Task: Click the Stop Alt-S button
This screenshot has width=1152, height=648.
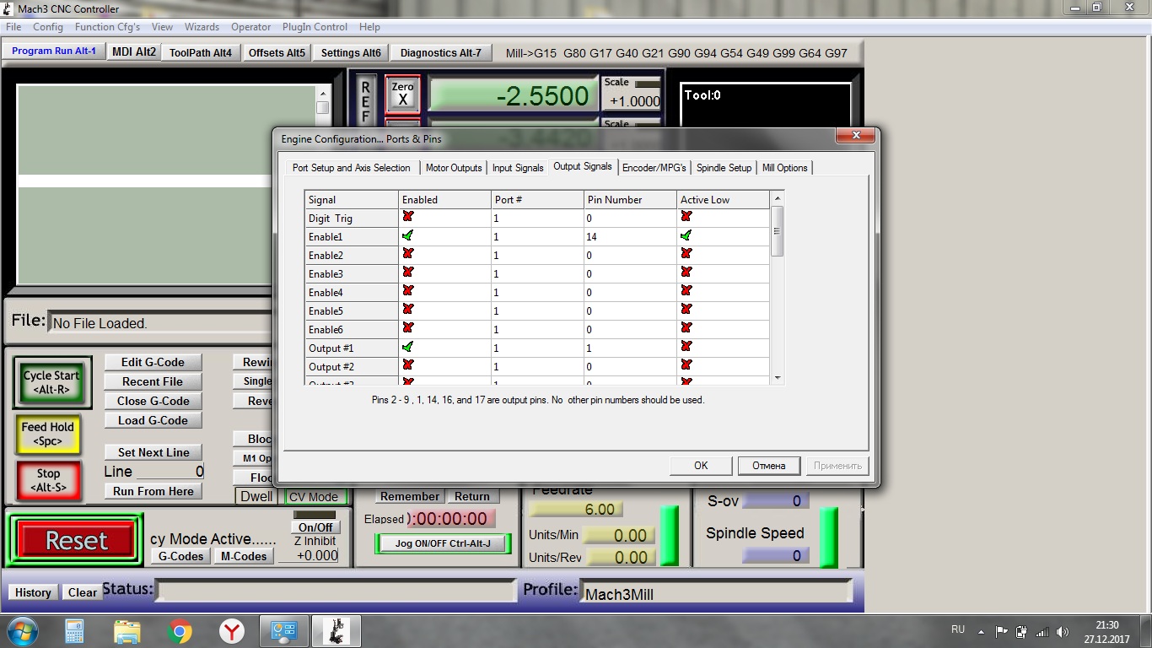Action: coord(48,480)
